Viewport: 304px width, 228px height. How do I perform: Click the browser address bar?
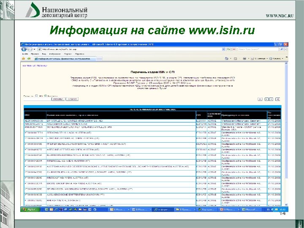click(130, 49)
